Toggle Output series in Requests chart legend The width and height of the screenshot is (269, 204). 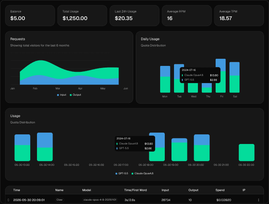(75, 95)
